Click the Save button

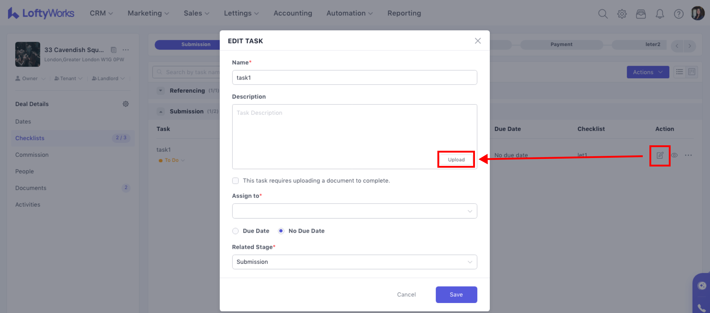[456, 295]
